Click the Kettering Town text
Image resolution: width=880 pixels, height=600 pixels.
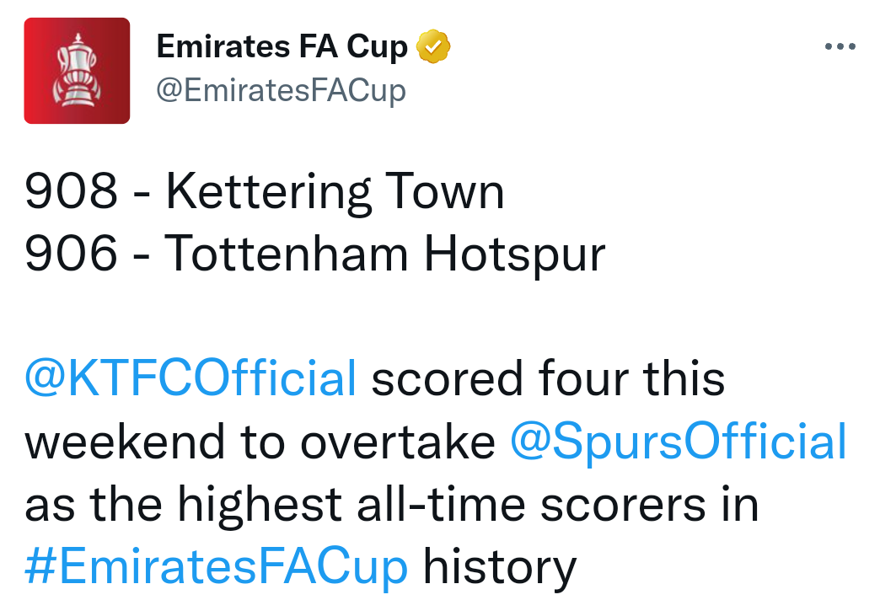click(x=335, y=192)
